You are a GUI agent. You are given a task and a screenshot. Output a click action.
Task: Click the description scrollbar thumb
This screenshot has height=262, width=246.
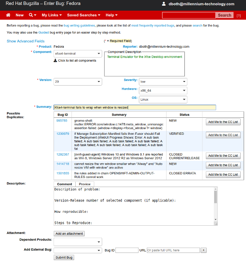(216, 197)
